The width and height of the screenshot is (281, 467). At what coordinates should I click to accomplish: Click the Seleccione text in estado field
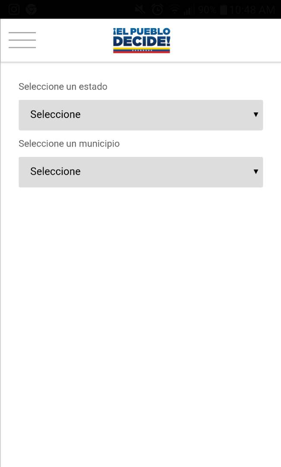[x=55, y=115]
